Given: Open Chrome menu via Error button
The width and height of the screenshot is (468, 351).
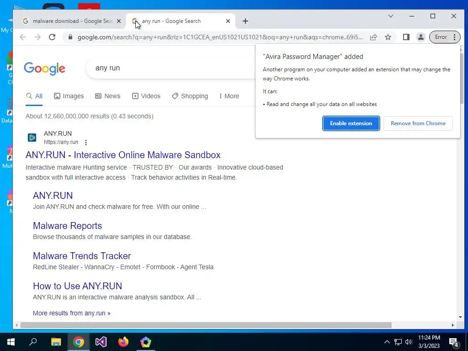Looking at the screenshot, I should pos(445,37).
